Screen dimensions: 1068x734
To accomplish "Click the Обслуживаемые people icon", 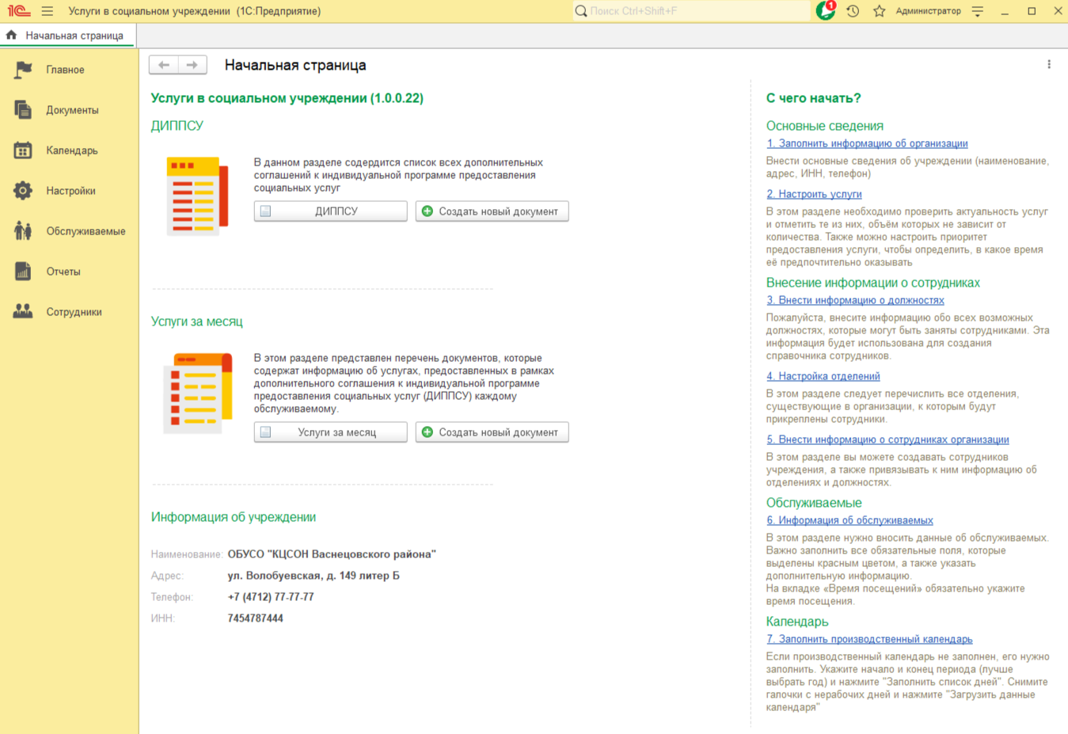I will click(23, 231).
